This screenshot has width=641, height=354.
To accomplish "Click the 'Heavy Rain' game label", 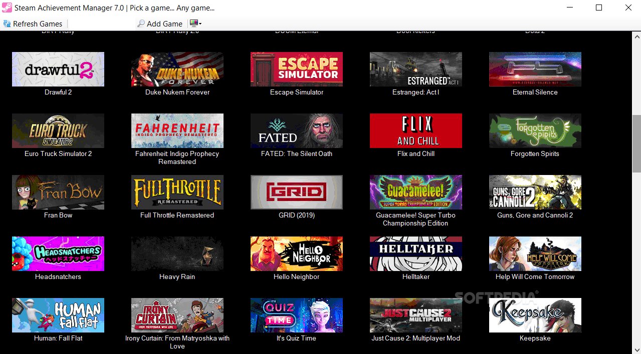I will click(177, 276).
